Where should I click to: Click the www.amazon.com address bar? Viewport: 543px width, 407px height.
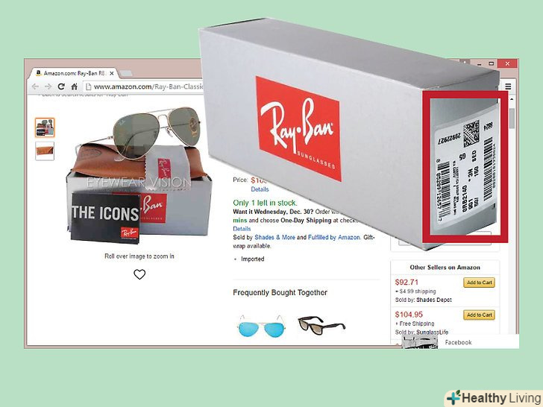coord(142,86)
